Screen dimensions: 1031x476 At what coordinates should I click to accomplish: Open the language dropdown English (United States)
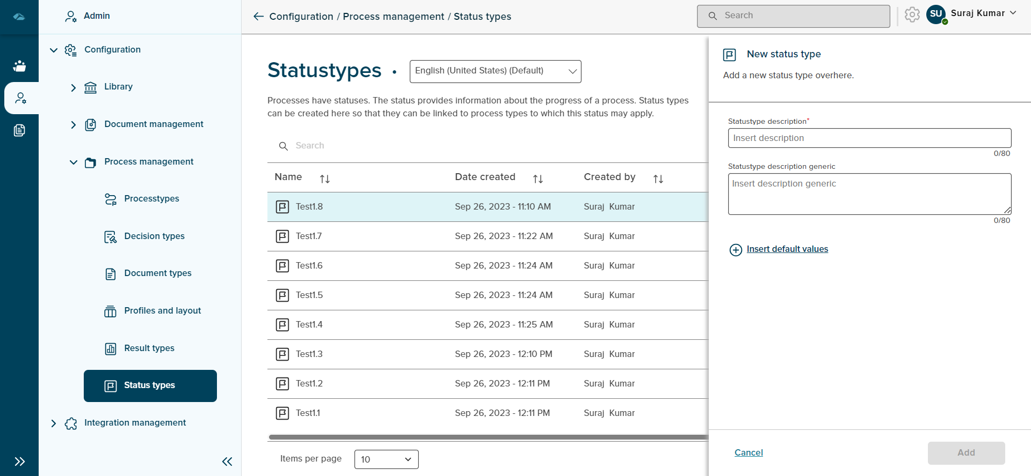coord(495,71)
